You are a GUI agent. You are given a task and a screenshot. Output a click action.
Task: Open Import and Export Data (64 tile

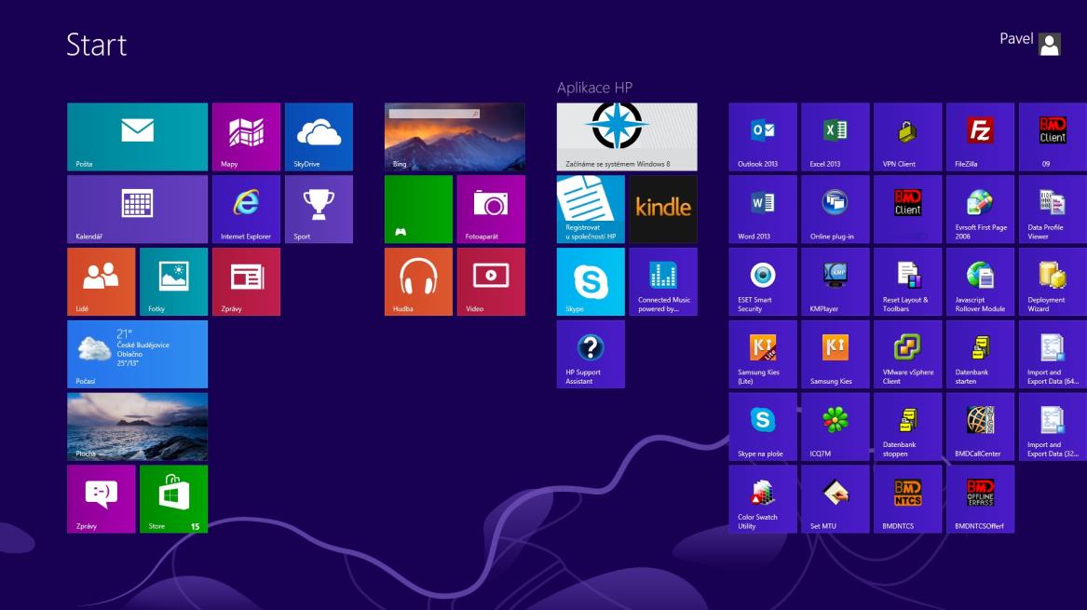pyautogui.click(x=1053, y=354)
